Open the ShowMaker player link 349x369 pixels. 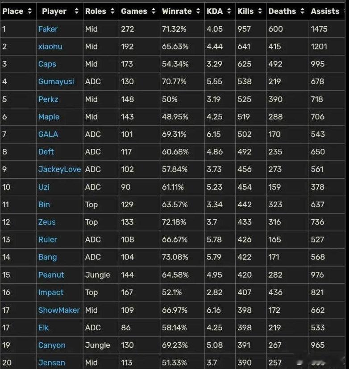[x=59, y=310]
